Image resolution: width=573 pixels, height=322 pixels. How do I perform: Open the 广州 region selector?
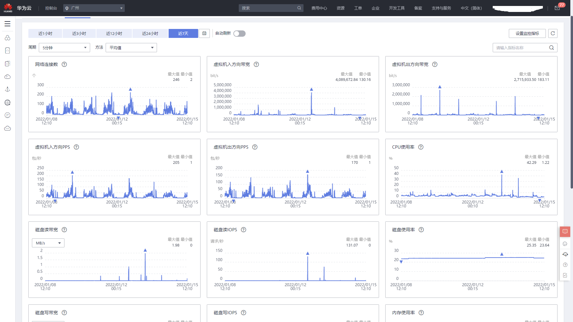(x=94, y=8)
